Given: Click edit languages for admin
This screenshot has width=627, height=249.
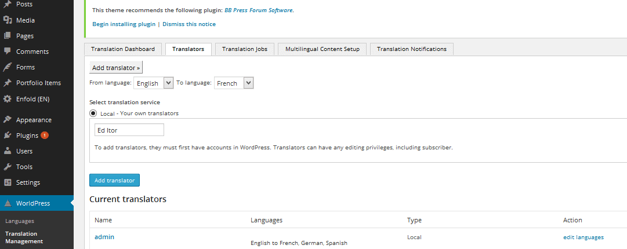Looking at the screenshot, I should 583,237.
